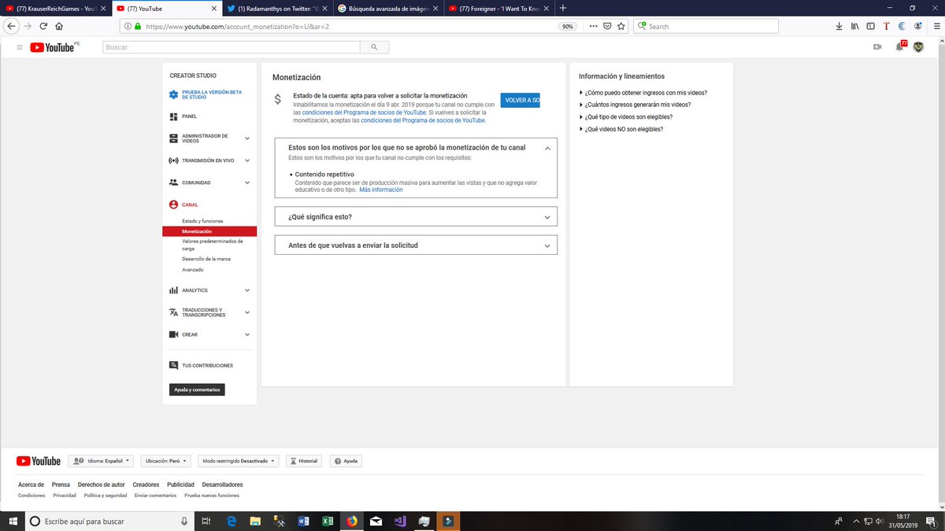
Task: Open the Historial footer button
Action: (304, 461)
